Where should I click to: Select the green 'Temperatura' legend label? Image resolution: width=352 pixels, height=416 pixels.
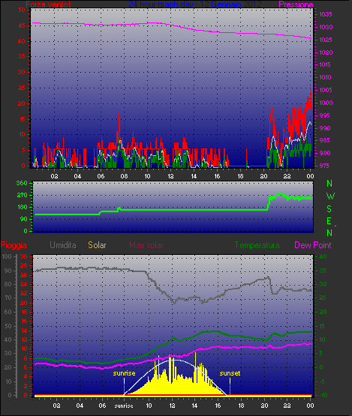(x=257, y=245)
